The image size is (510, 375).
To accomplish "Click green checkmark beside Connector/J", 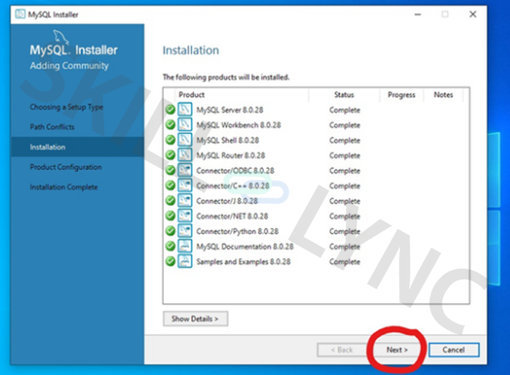I will point(170,201).
